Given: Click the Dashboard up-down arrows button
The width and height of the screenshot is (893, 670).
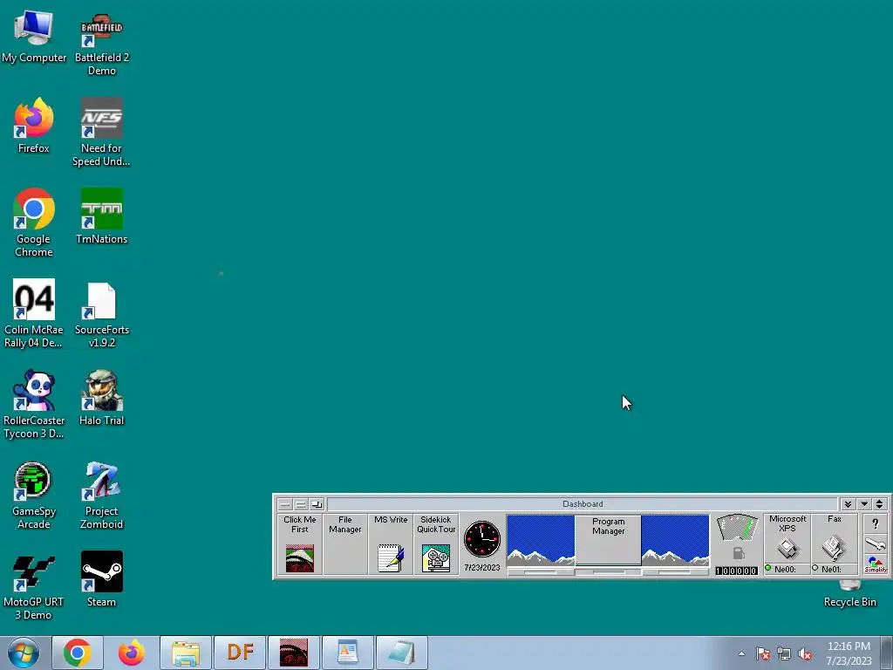Looking at the screenshot, I should pos(879,504).
